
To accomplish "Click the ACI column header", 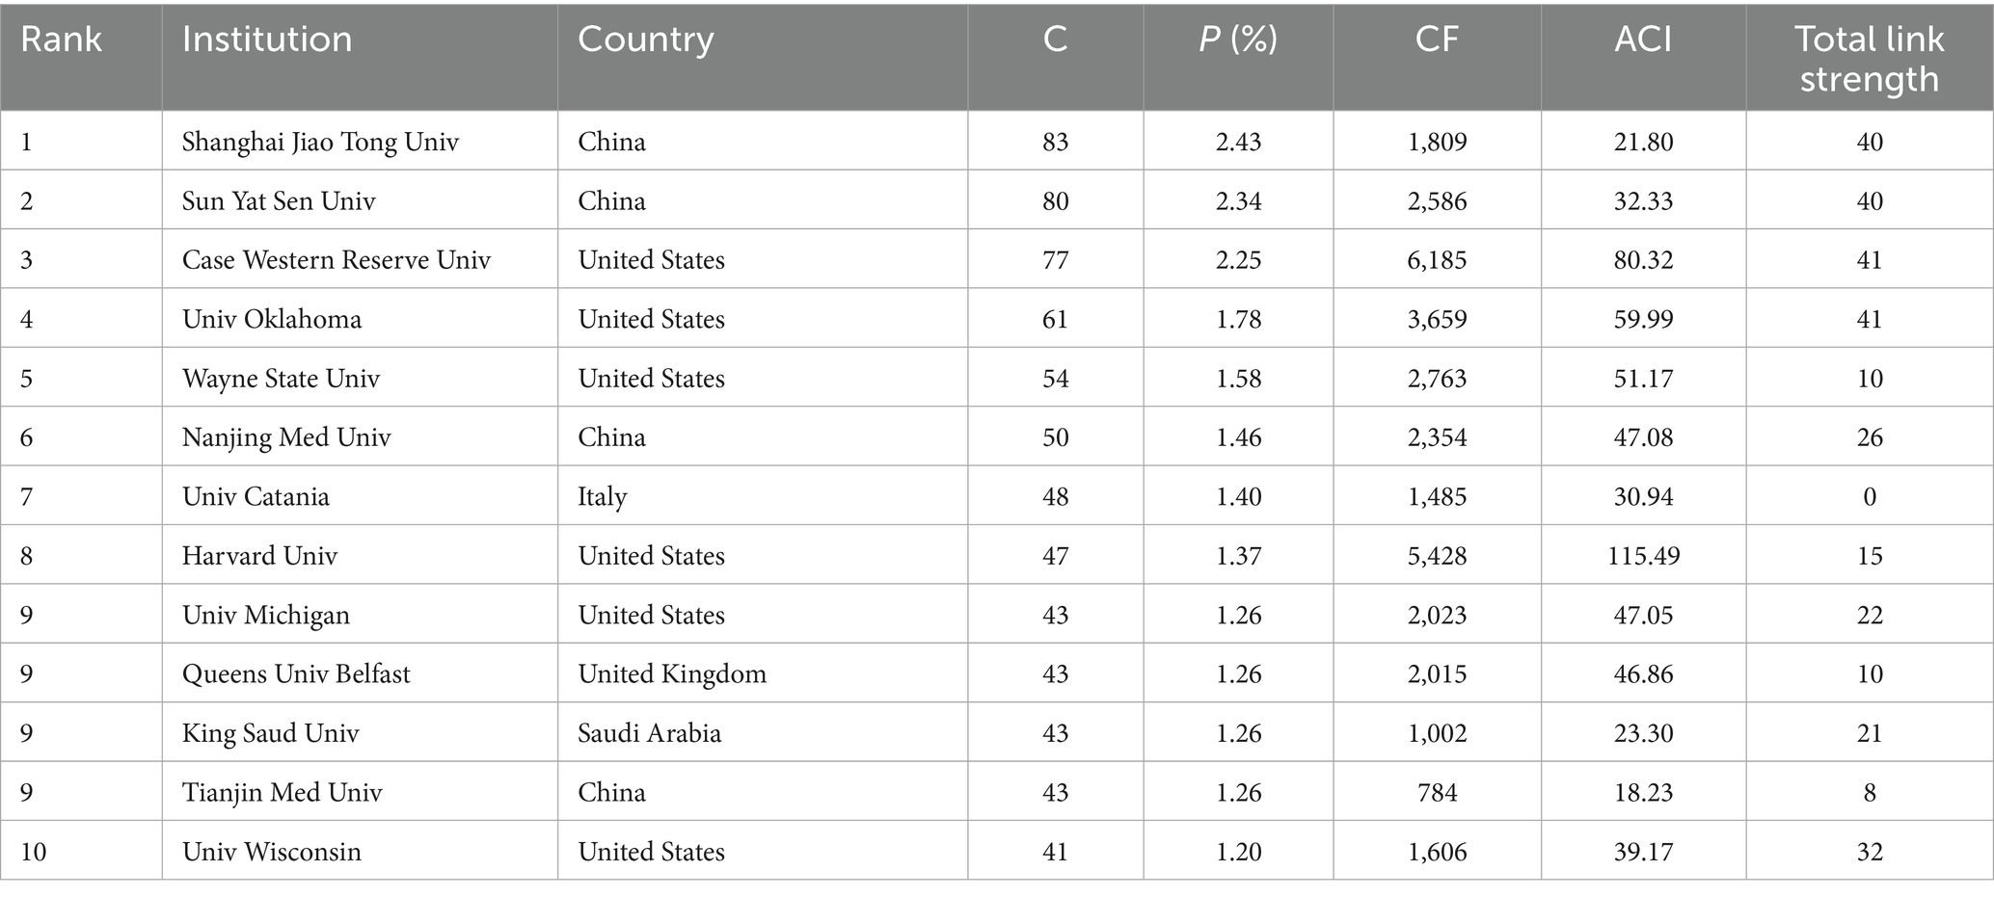I will (x=1643, y=40).
